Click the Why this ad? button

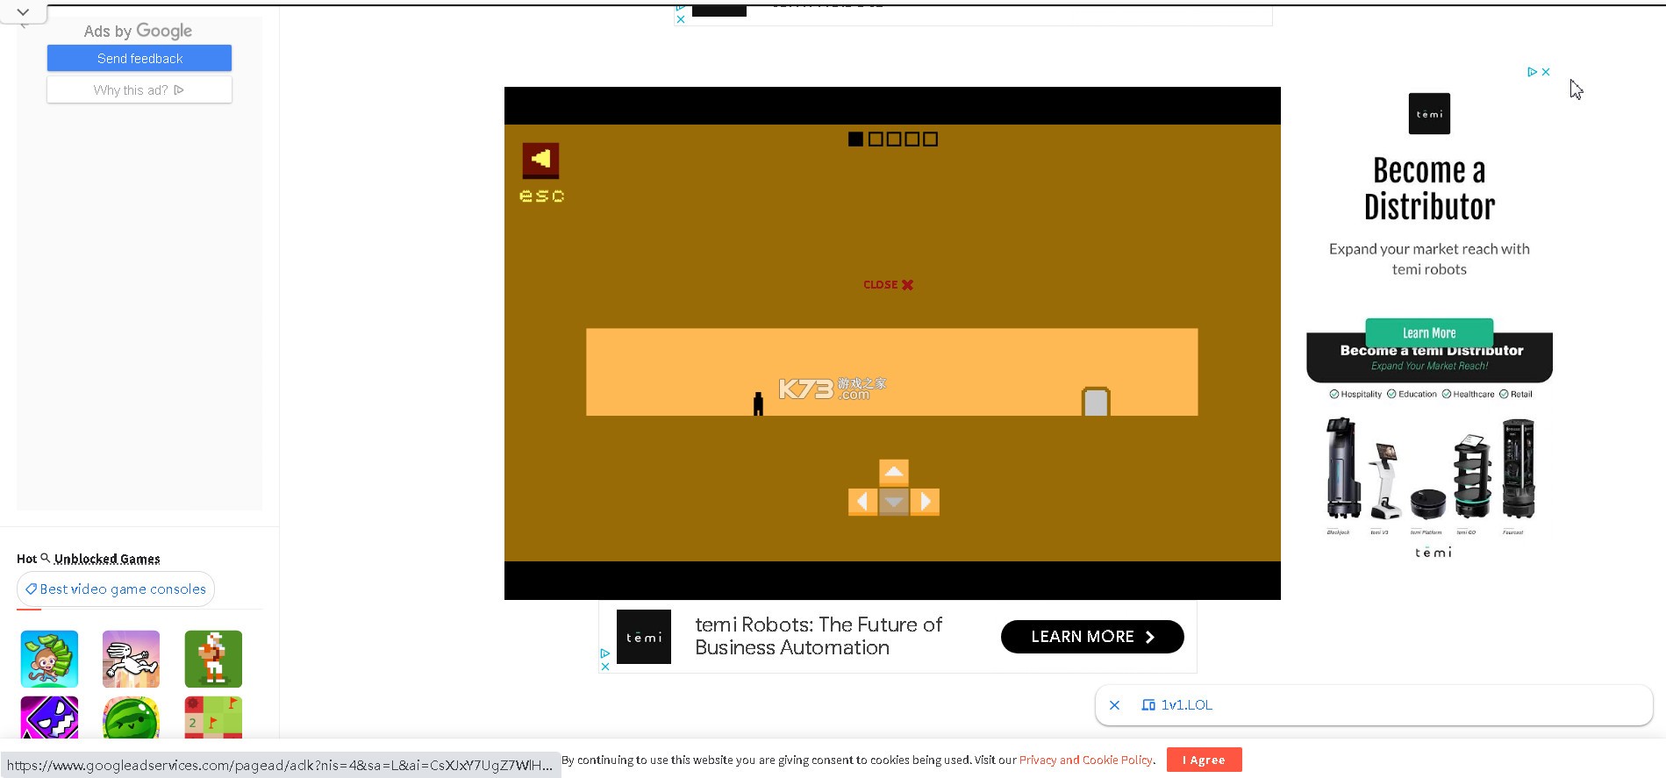pos(139,89)
